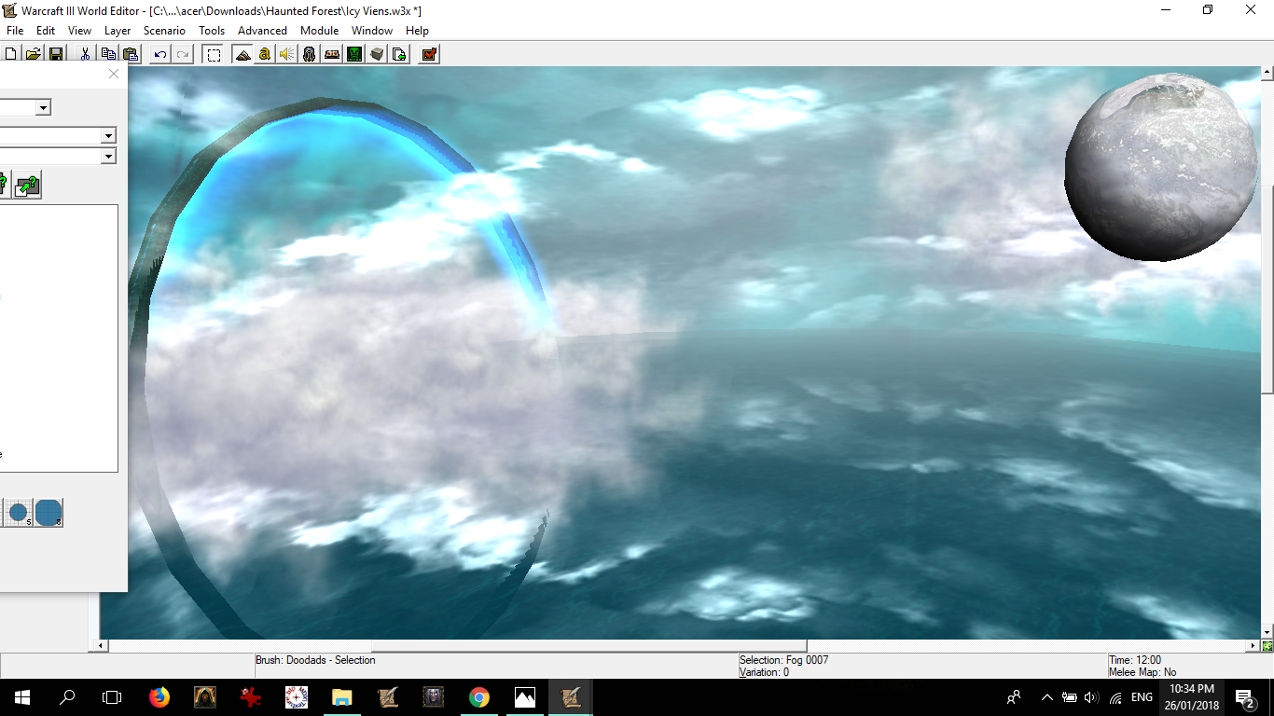This screenshot has width=1274, height=716.
Task: Open the Sound Editor speaker icon
Action: pos(287,54)
